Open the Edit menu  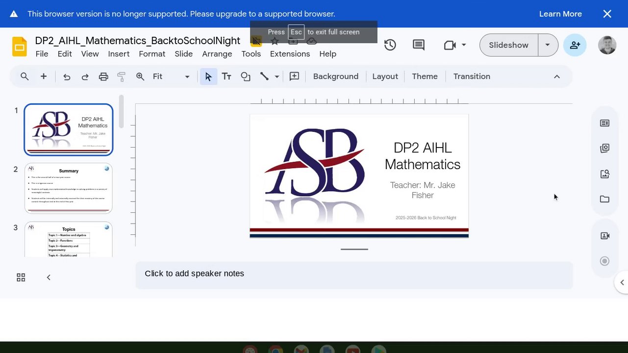[x=65, y=54]
